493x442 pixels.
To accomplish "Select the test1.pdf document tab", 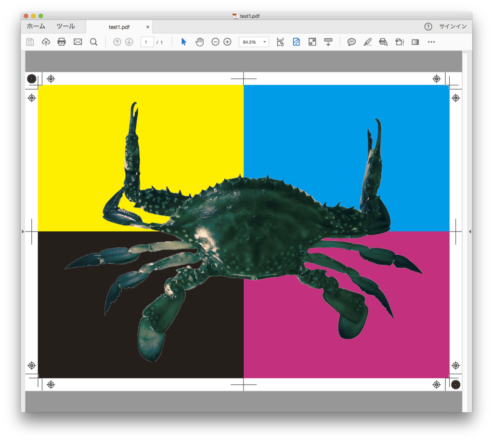I will [119, 27].
